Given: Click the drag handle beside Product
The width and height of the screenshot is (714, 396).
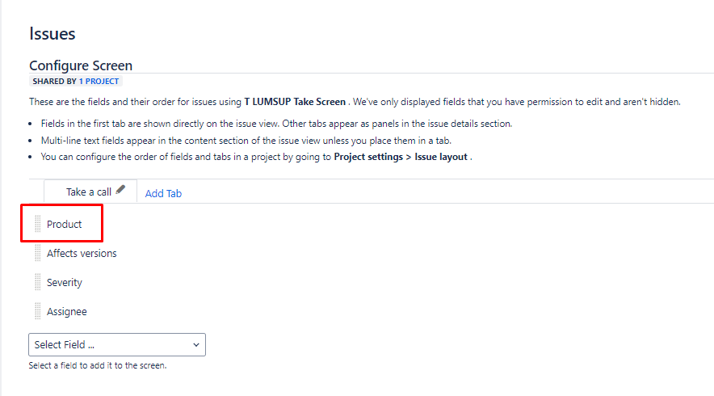Looking at the screenshot, I should tap(38, 224).
